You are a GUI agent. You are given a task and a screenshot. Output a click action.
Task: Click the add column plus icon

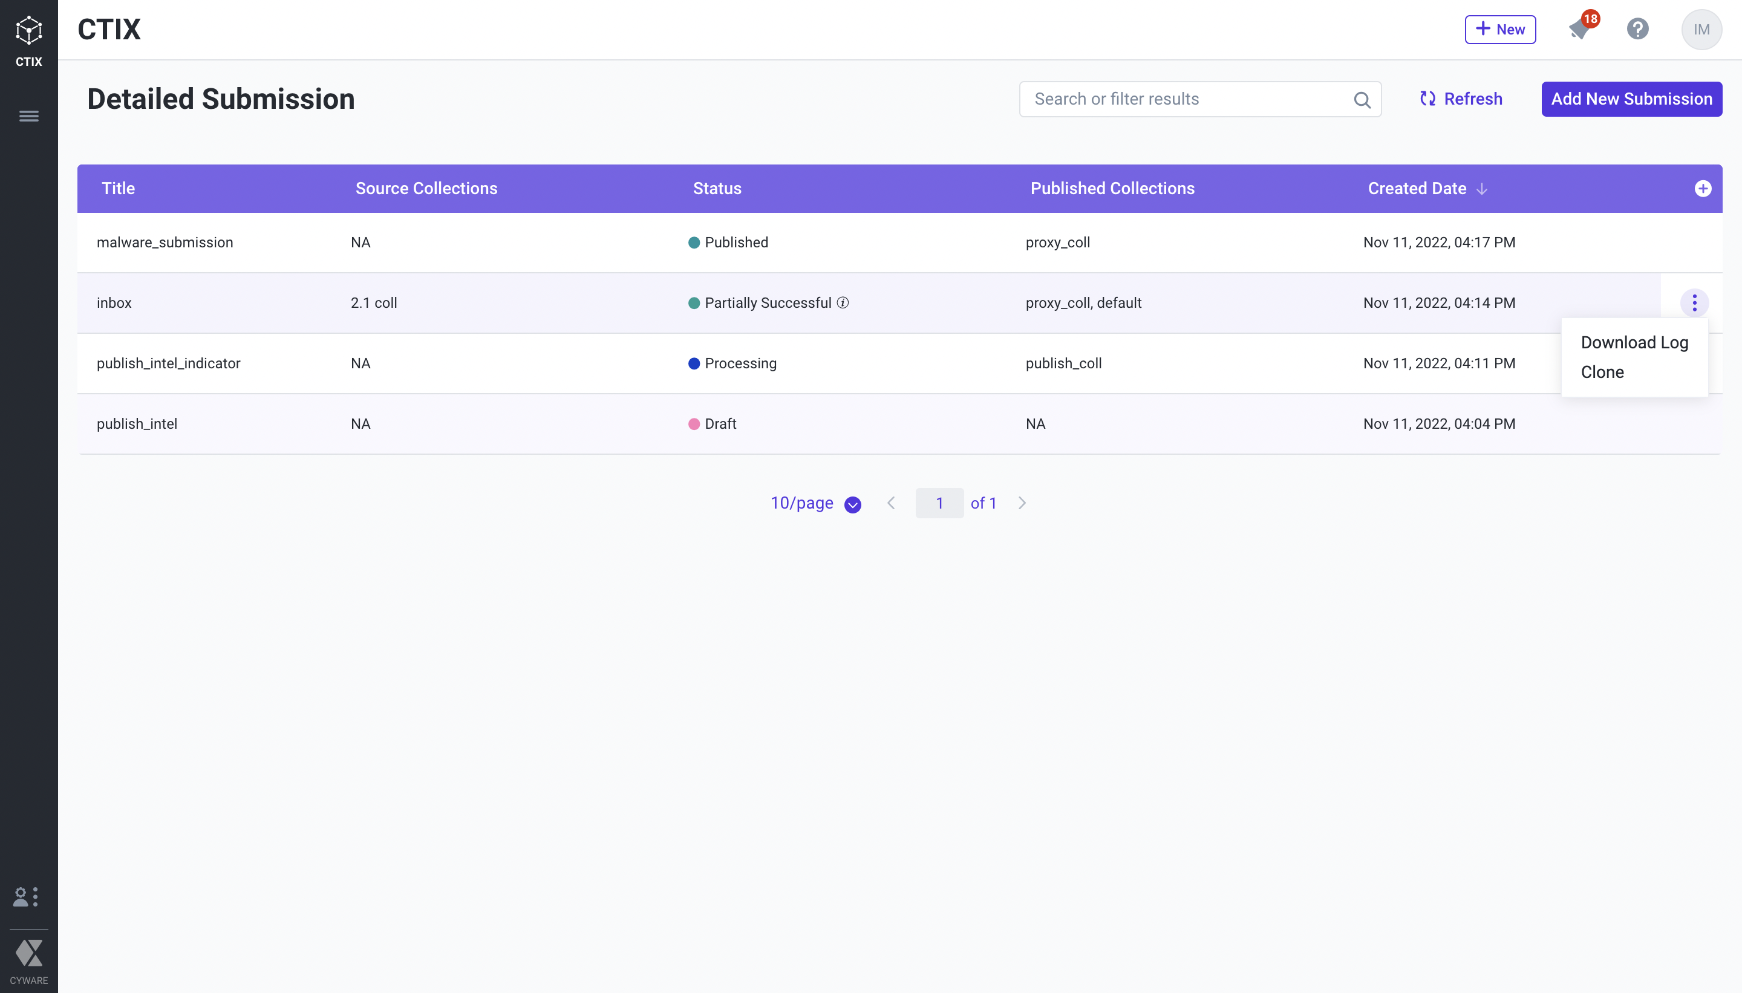tap(1703, 188)
